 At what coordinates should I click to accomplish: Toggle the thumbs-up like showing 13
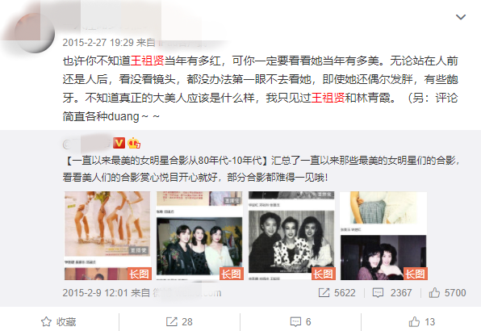(422, 322)
